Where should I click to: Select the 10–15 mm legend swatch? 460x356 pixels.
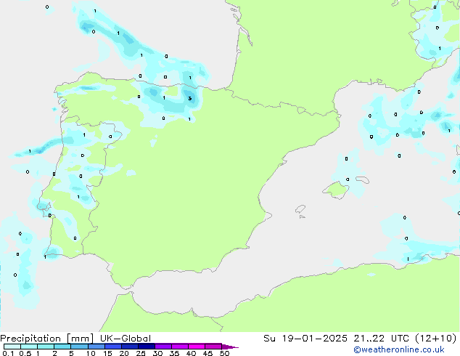(x=96, y=347)
